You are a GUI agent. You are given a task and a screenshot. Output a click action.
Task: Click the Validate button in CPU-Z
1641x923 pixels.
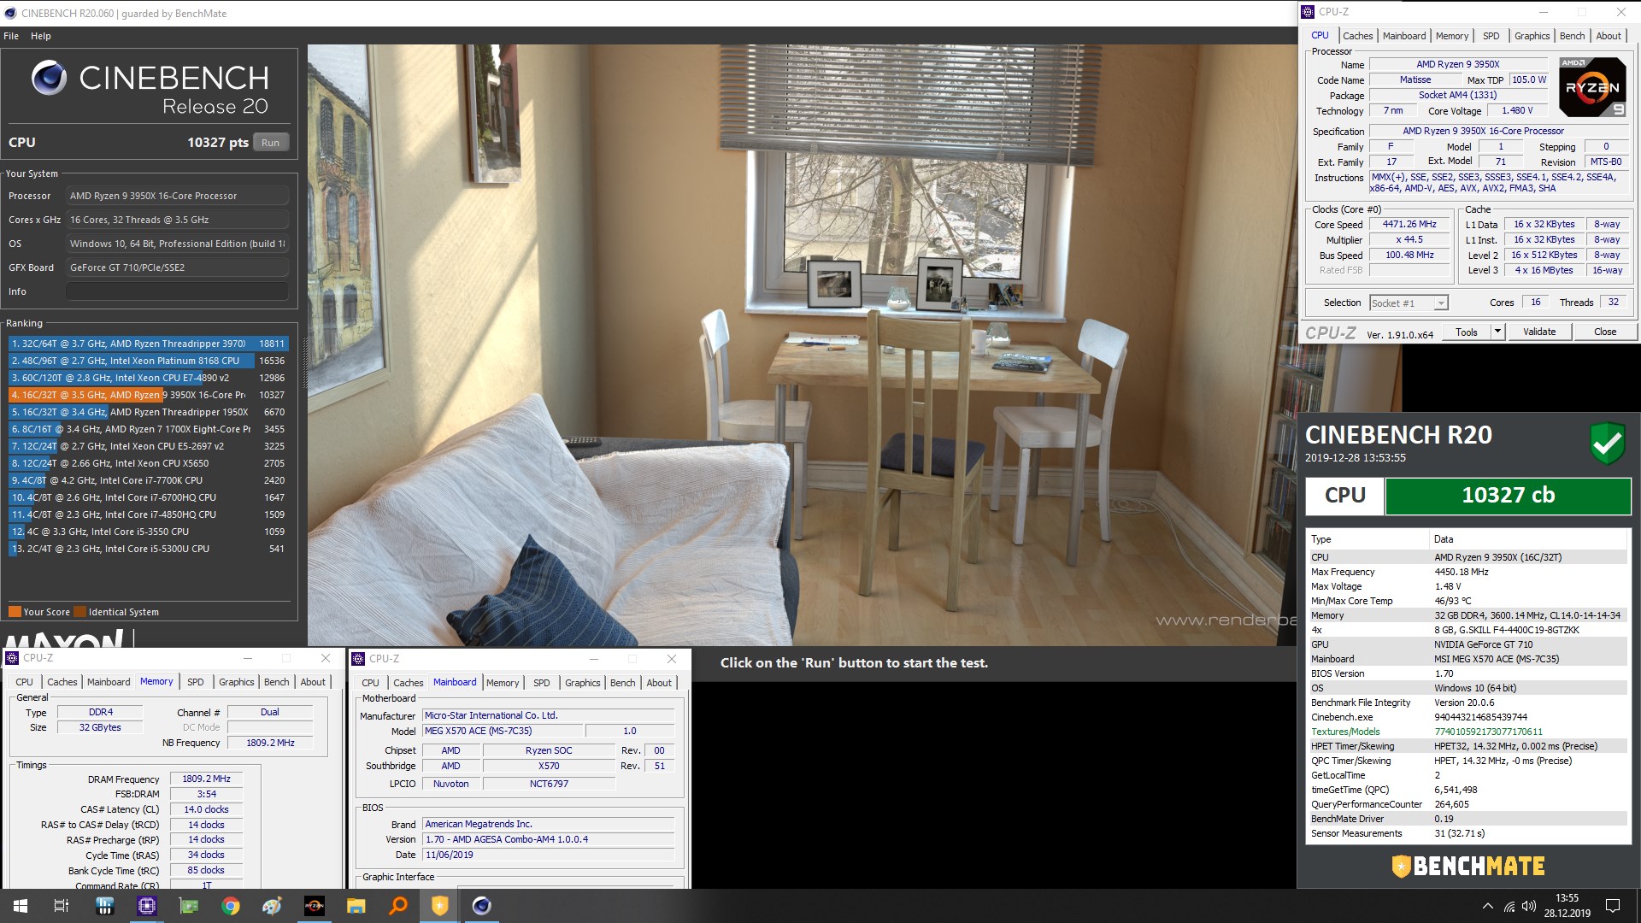pyautogui.click(x=1539, y=332)
